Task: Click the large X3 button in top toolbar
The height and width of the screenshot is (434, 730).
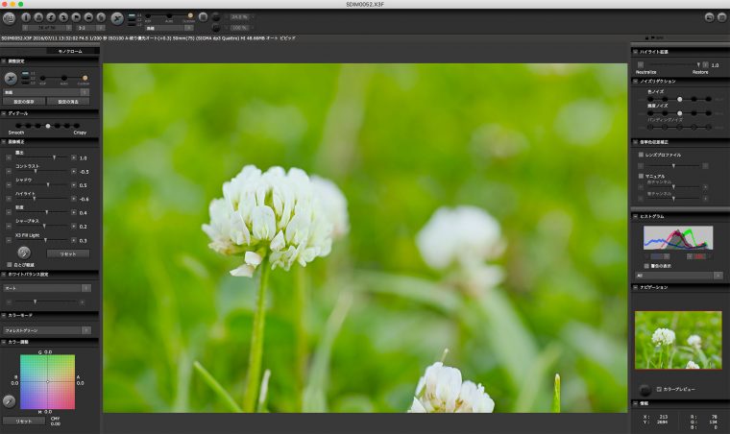Action: (117, 18)
